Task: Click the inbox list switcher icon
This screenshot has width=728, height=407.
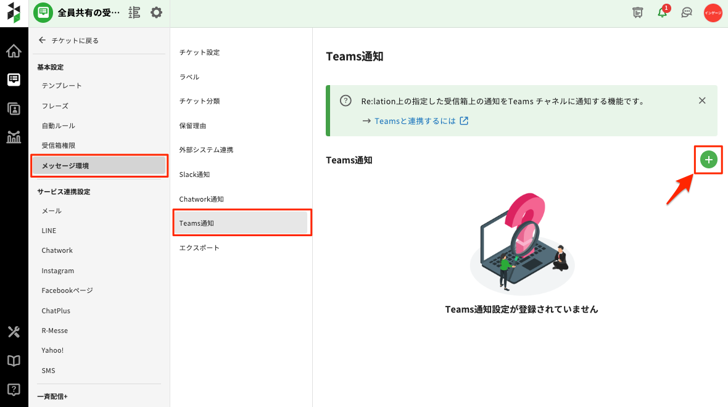Action: coord(134,12)
